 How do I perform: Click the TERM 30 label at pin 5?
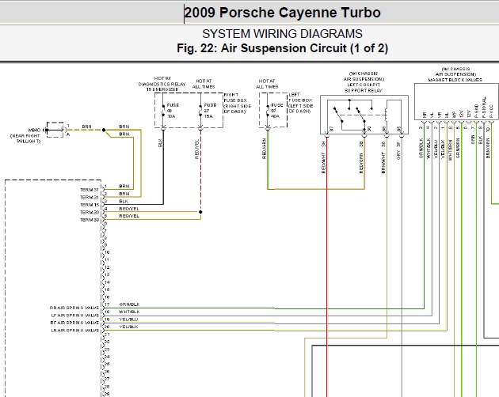click(x=90, y=220)
